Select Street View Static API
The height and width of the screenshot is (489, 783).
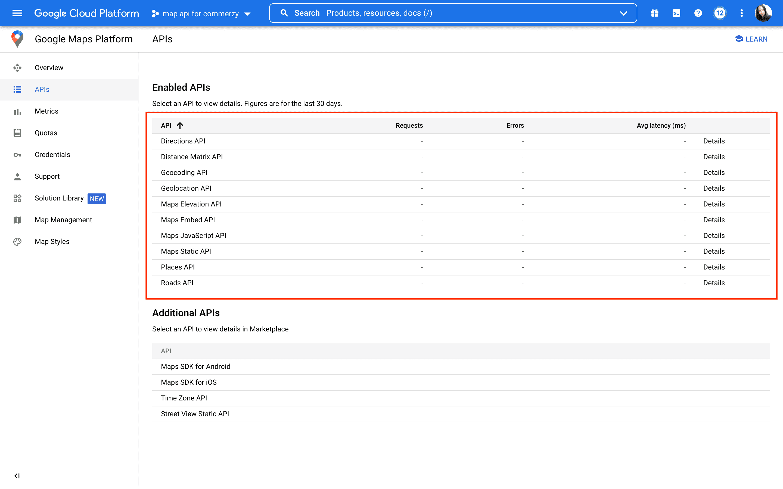195,414
